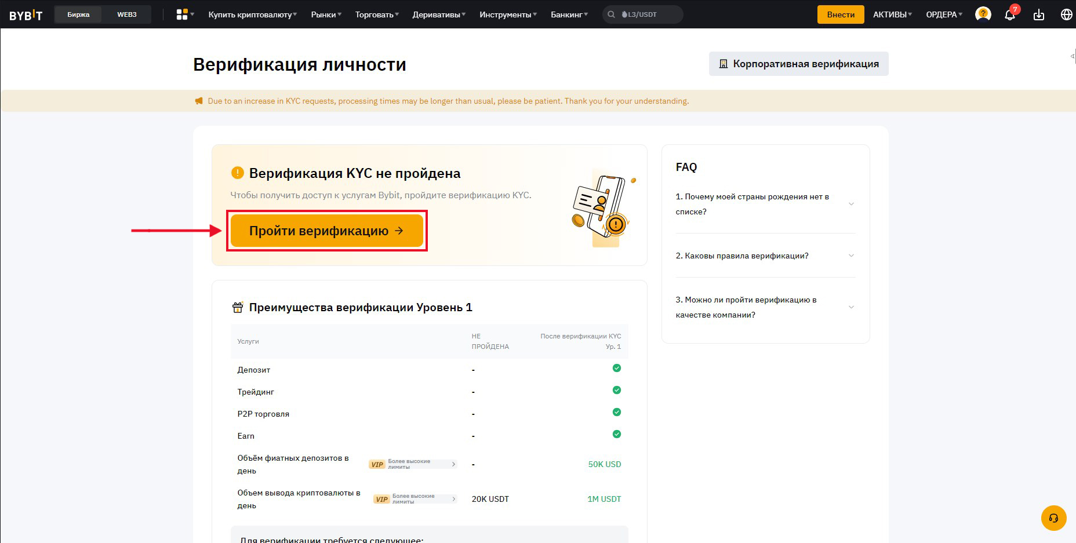Open the apps grid menu icon
This screenshot has height=543, width=1076.
pos(182,14)
